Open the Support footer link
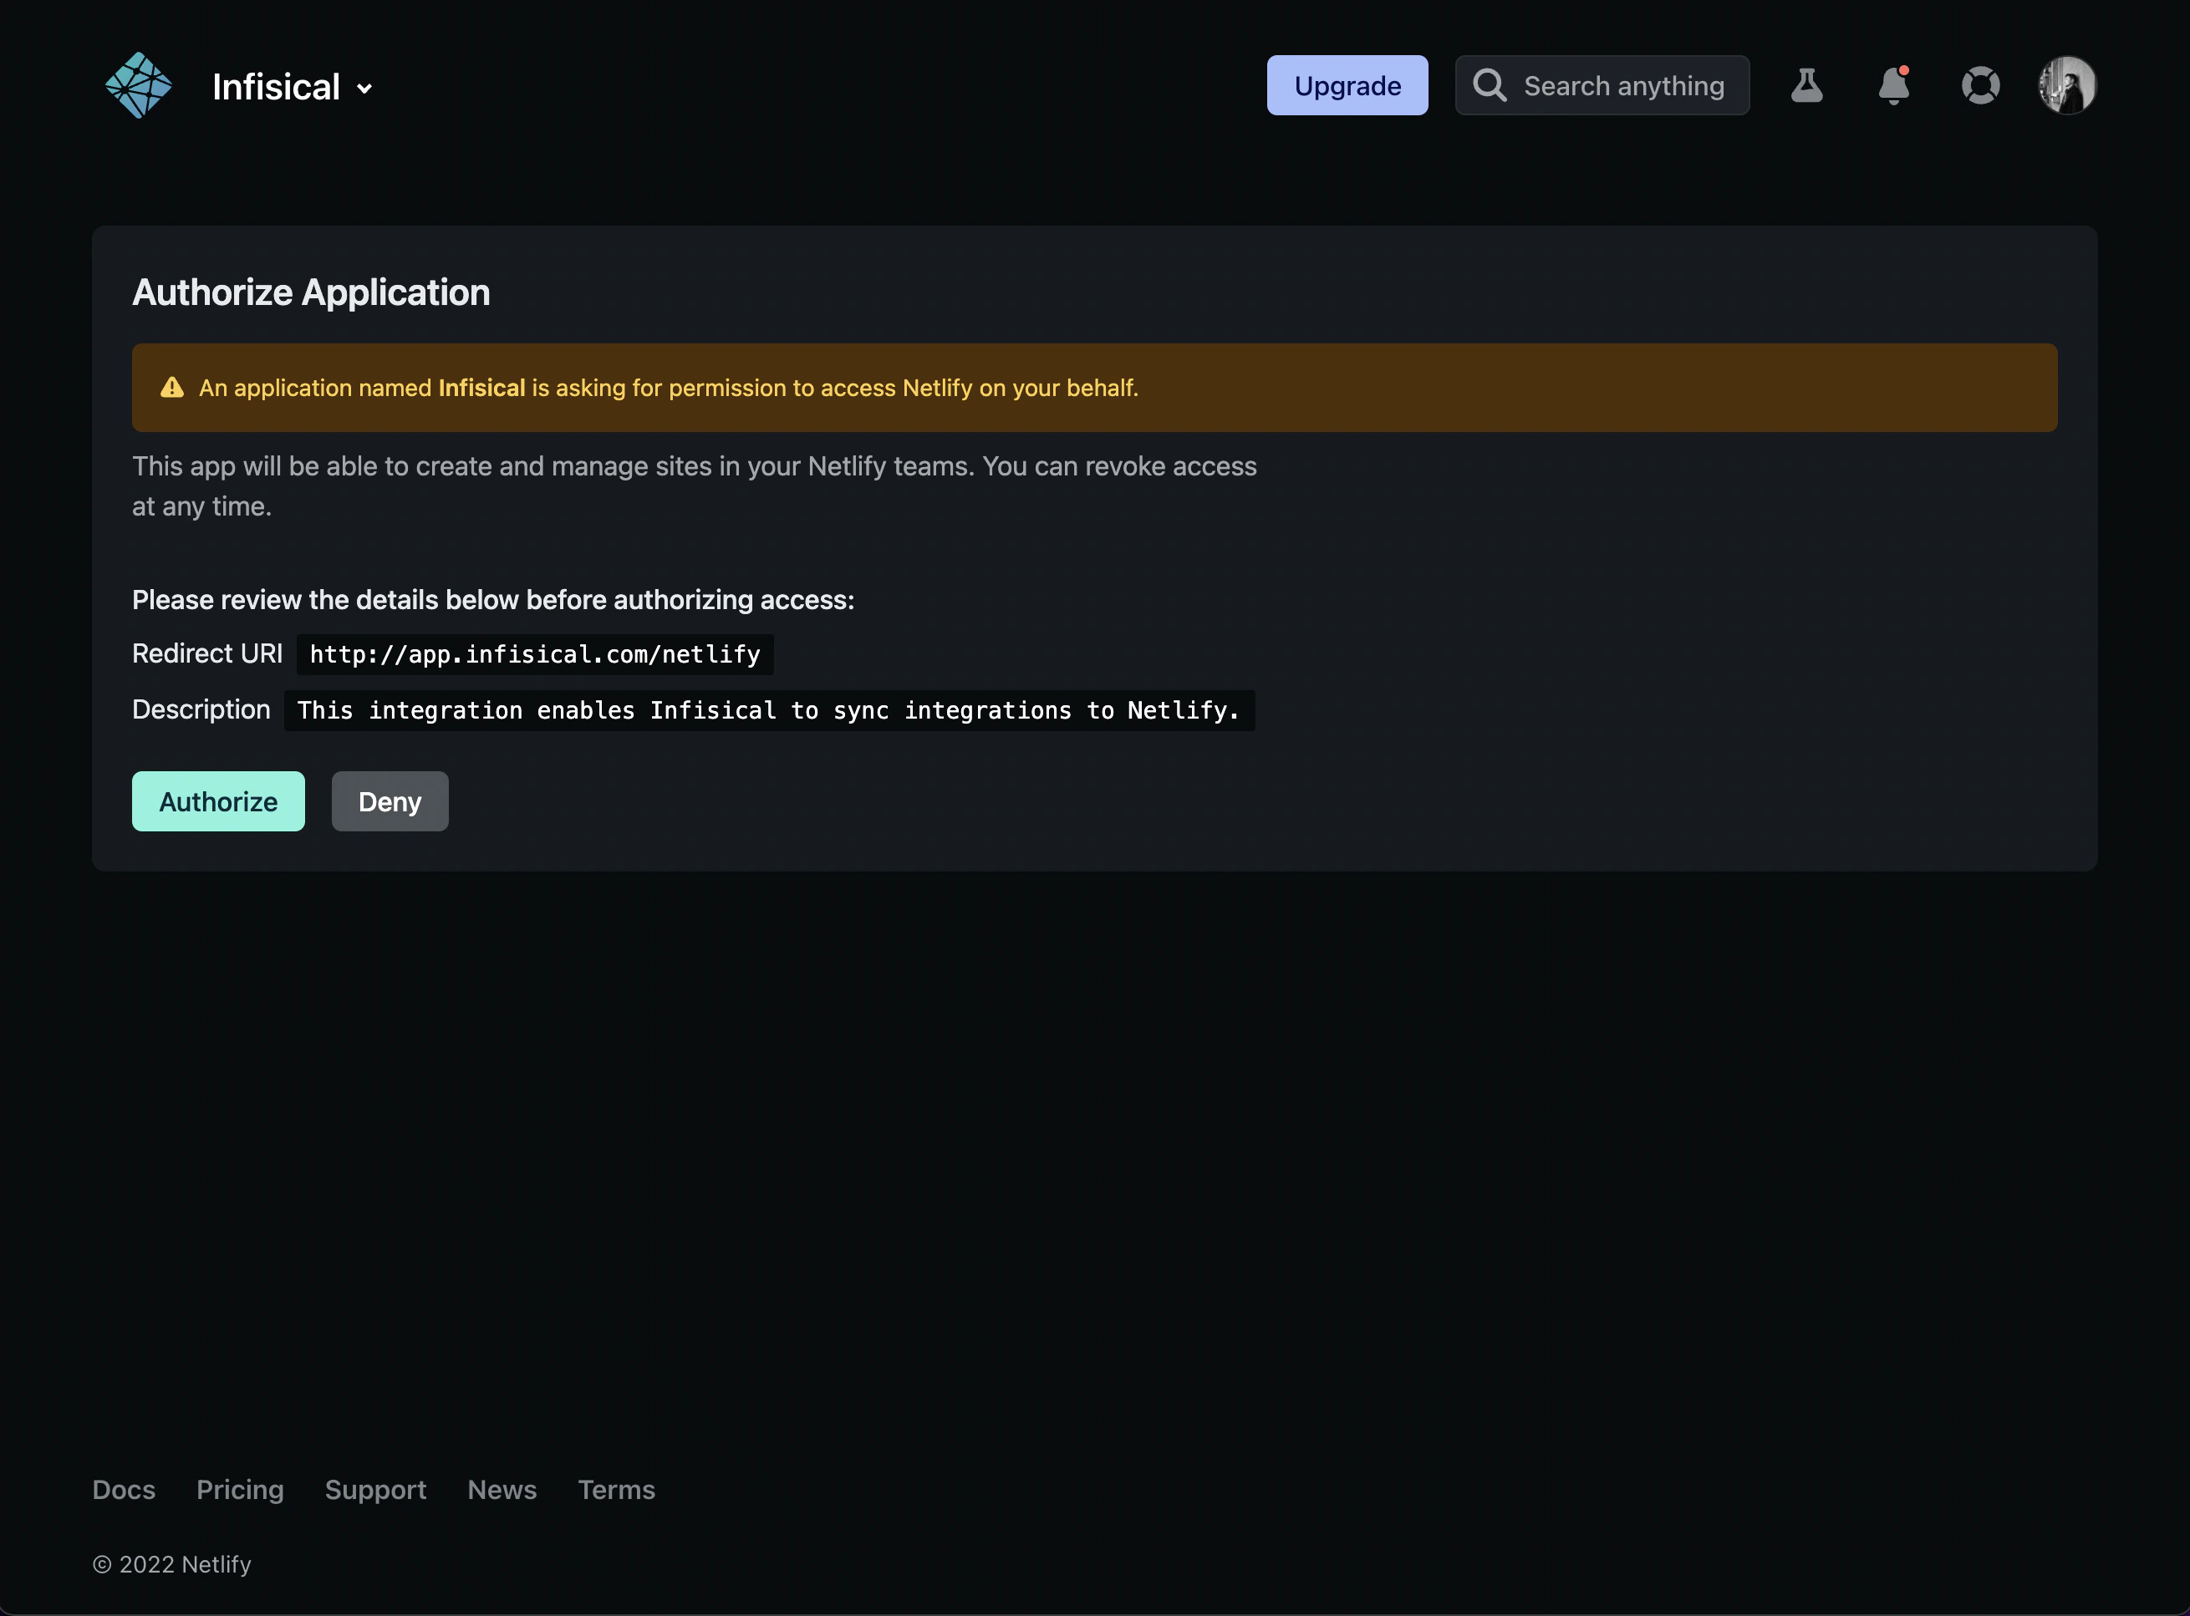 click(376, 1489)
